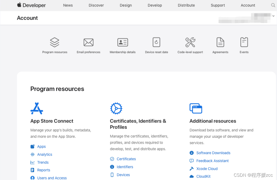Click the Certificates badge icon

tap(112, 159)
